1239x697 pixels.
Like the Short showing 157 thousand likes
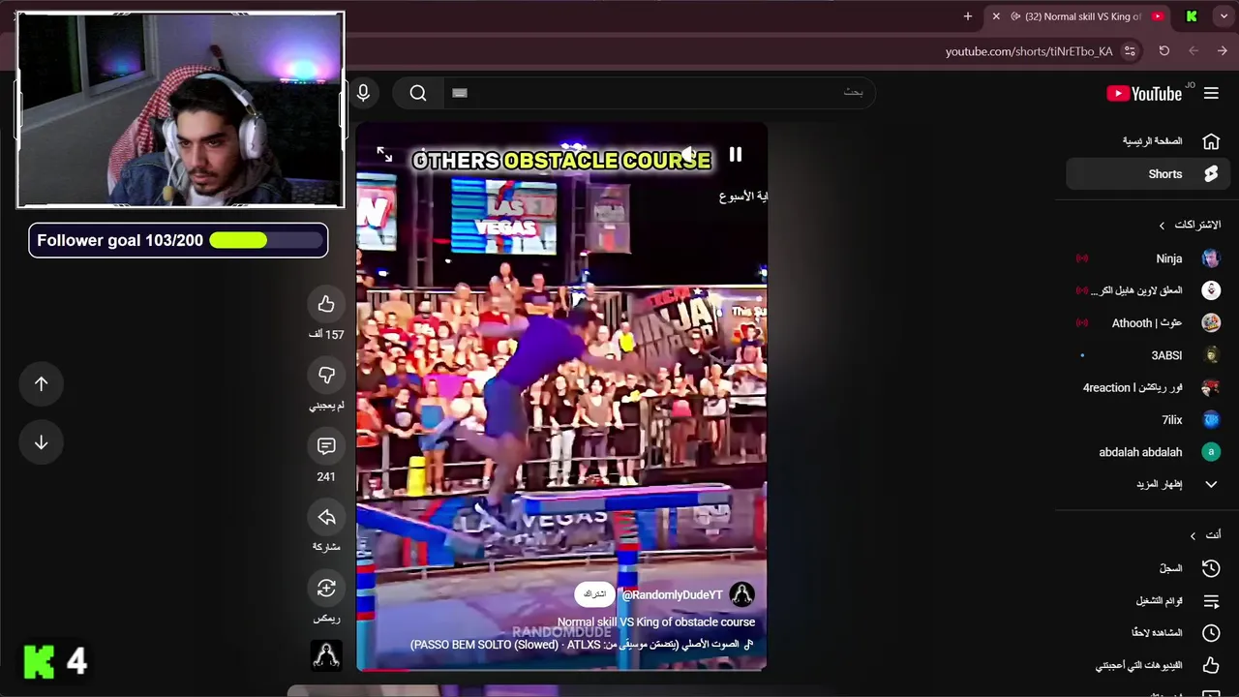pos(326,304)
